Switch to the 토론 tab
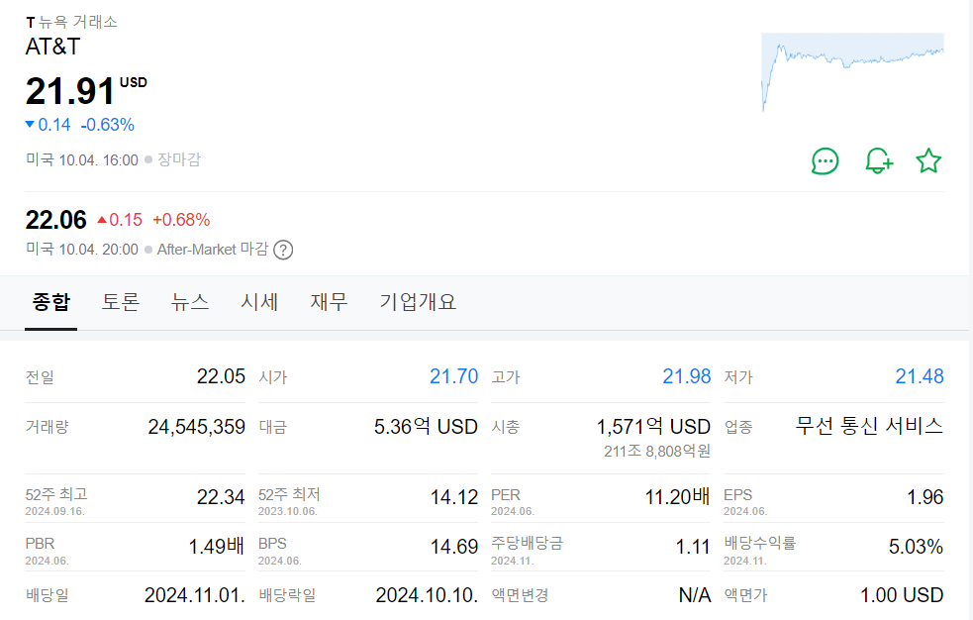The width and height of the screenshot is (973, 620). click(x=121, y=302)
